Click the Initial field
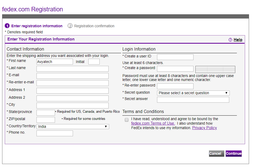Image resolution: width=253 pixels, height=168 pixels. pyautogui.click(x=94, y=62)
